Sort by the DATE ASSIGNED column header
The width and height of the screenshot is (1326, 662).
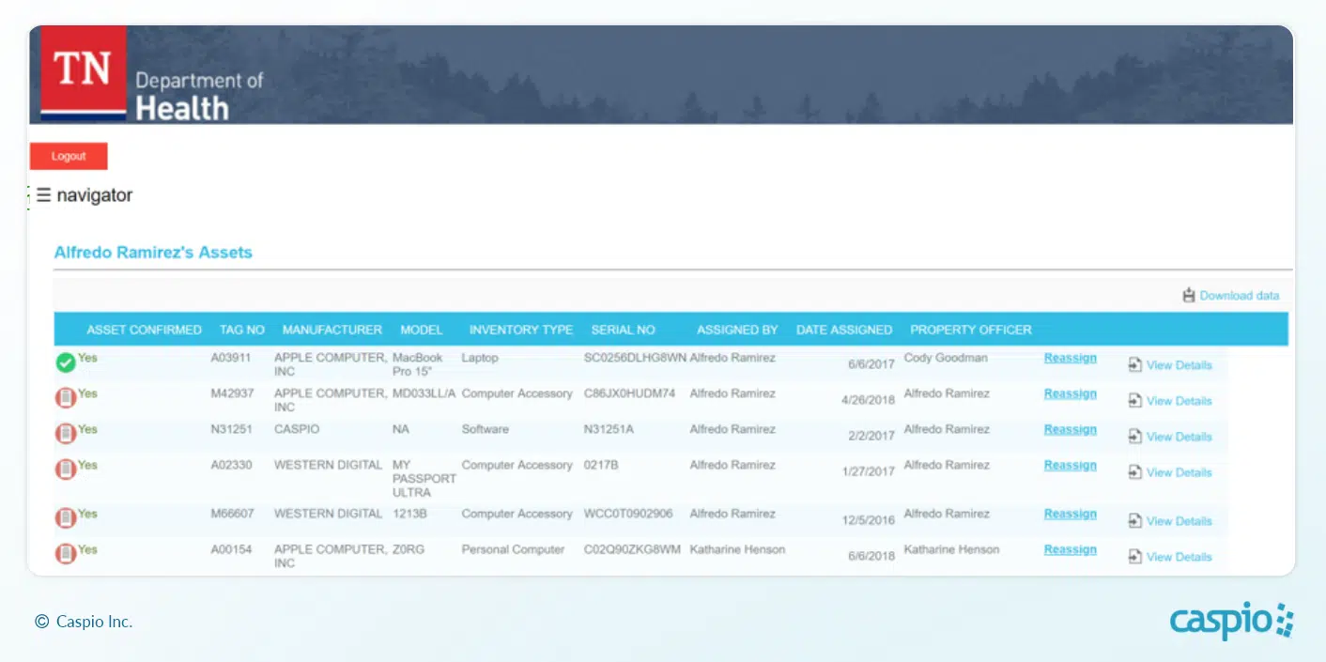coord(843,330)
